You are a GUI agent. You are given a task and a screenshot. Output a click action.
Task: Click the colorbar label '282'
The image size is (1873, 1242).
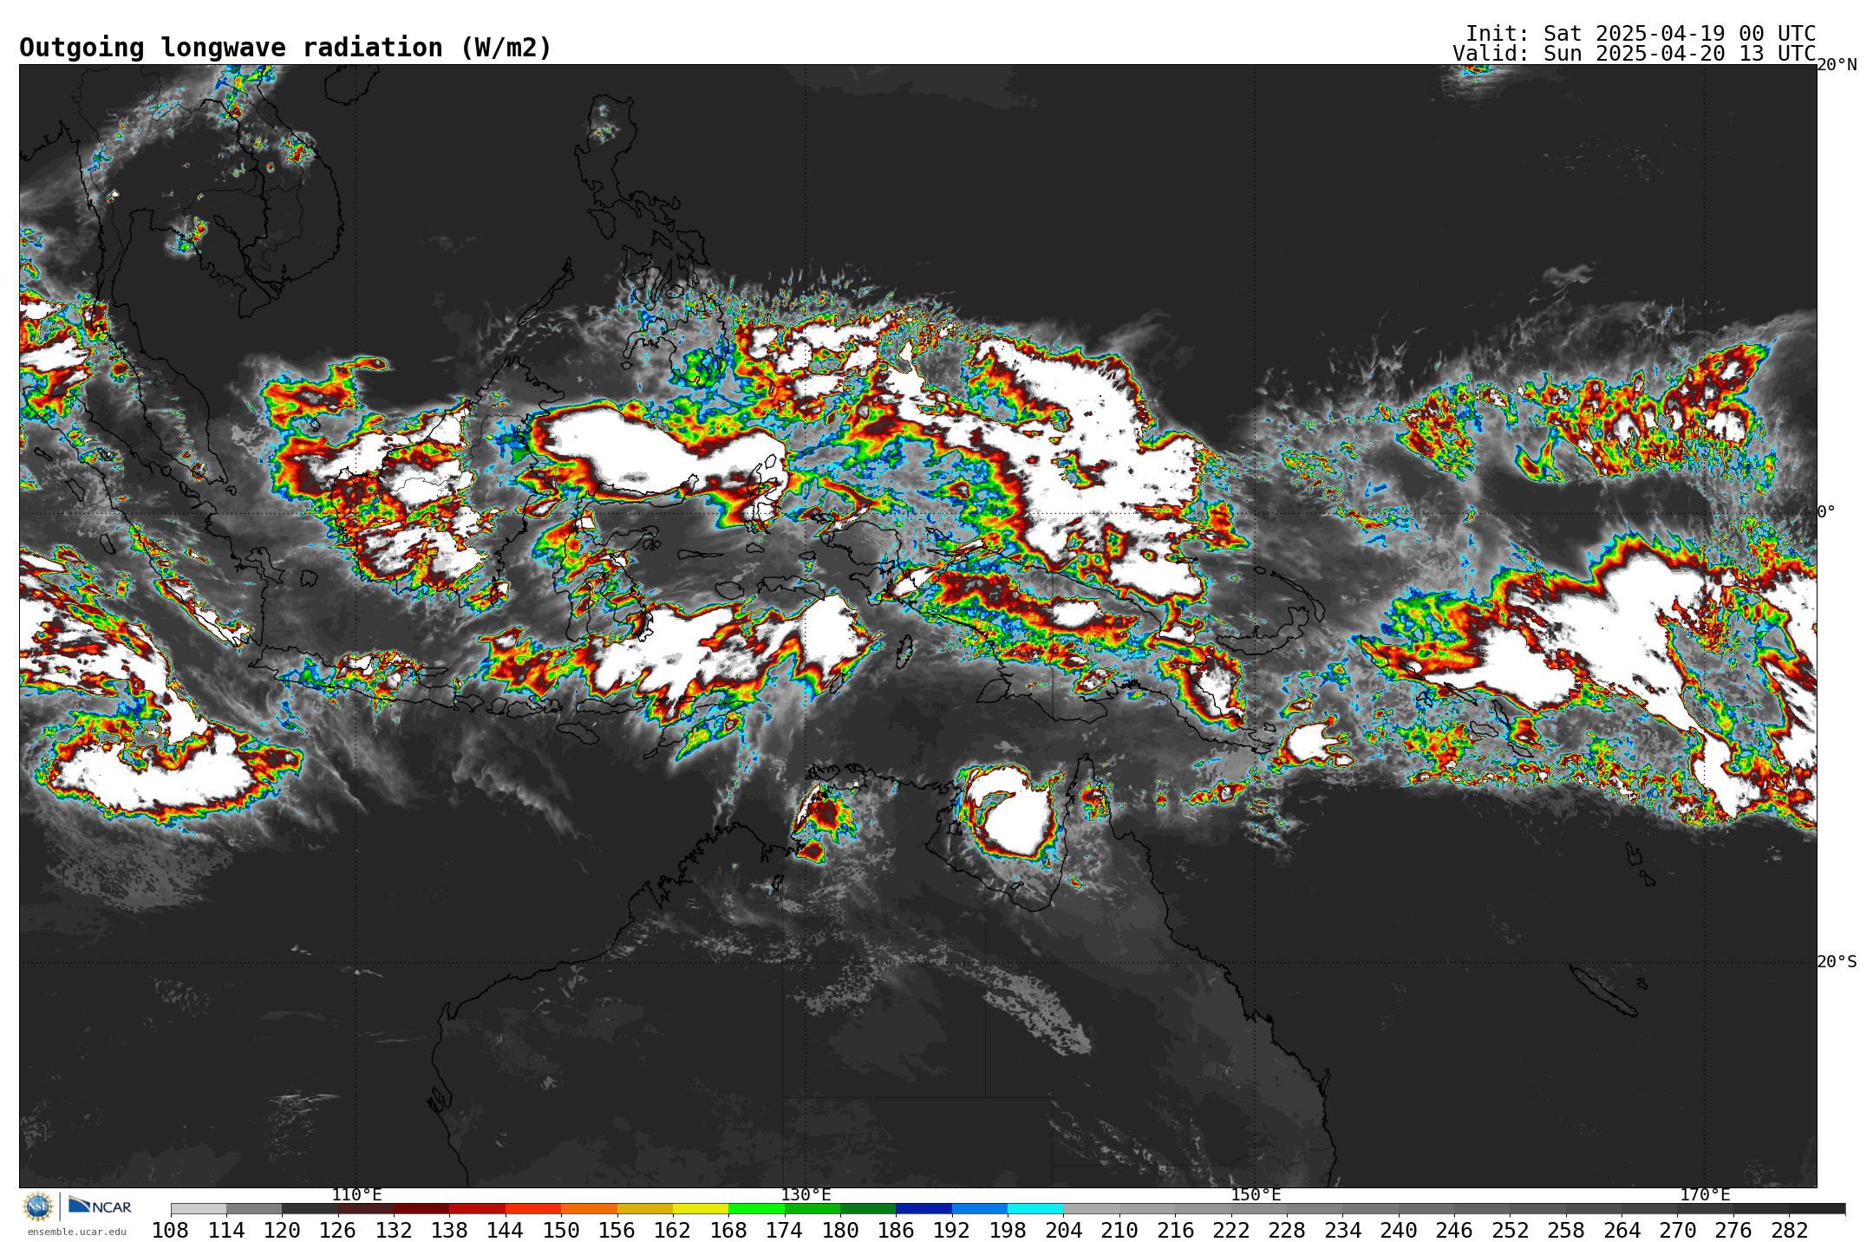[x=1789, y=1230]
